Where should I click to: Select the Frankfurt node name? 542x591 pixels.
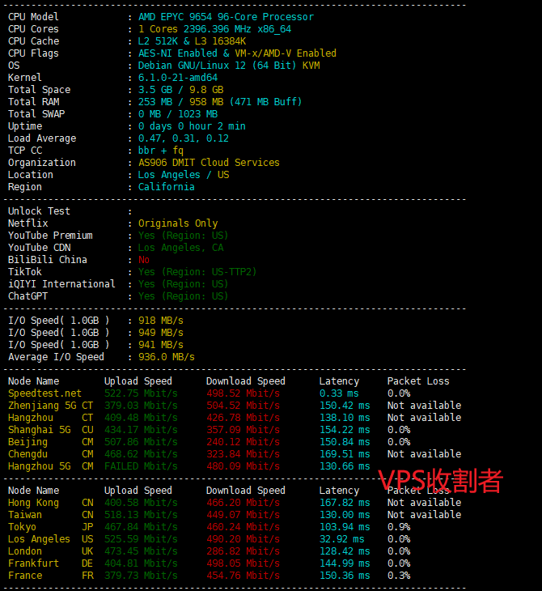(33, 563)
